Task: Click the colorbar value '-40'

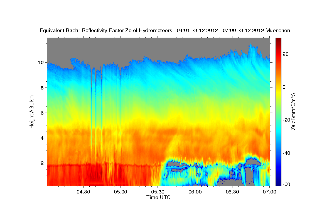Action: click(x=287, y=153)
